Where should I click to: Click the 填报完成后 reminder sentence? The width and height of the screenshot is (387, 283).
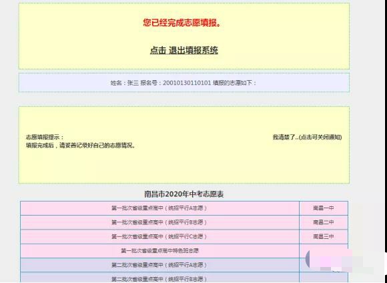tap(81, 146)
